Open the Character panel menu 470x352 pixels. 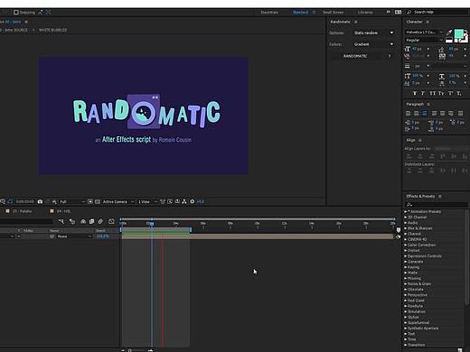coord(428,22)
